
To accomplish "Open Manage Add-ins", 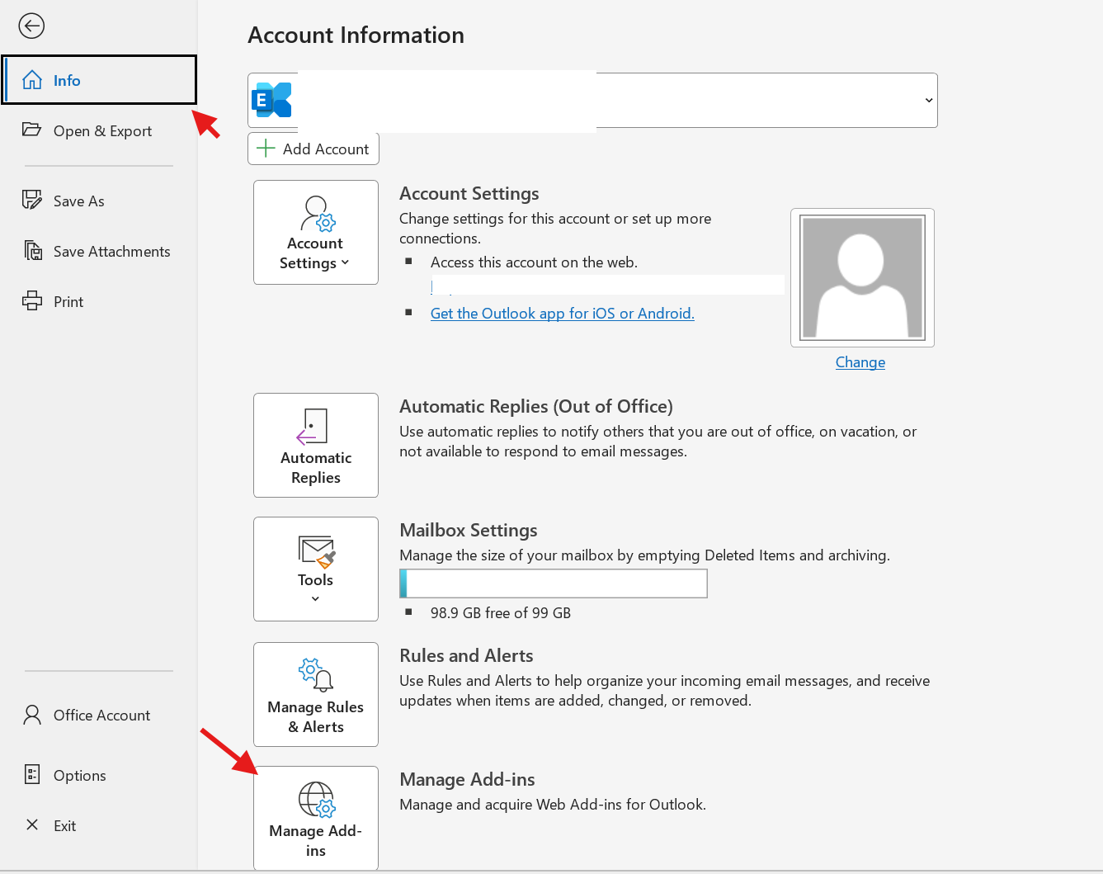I will [316, 818].
